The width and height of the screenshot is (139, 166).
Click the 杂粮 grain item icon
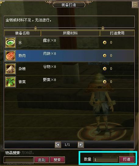10,69
